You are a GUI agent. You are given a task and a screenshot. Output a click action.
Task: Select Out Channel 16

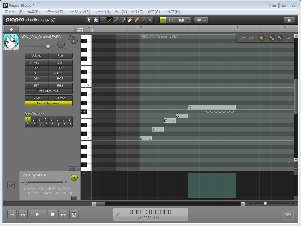coord(70,125)
